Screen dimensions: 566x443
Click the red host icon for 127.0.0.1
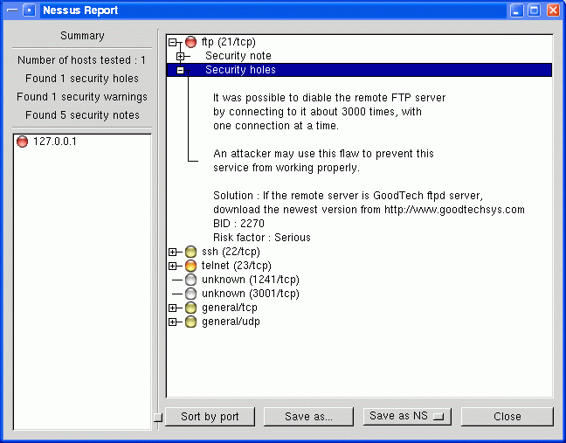pyautogui.click(x=23, y=142)
